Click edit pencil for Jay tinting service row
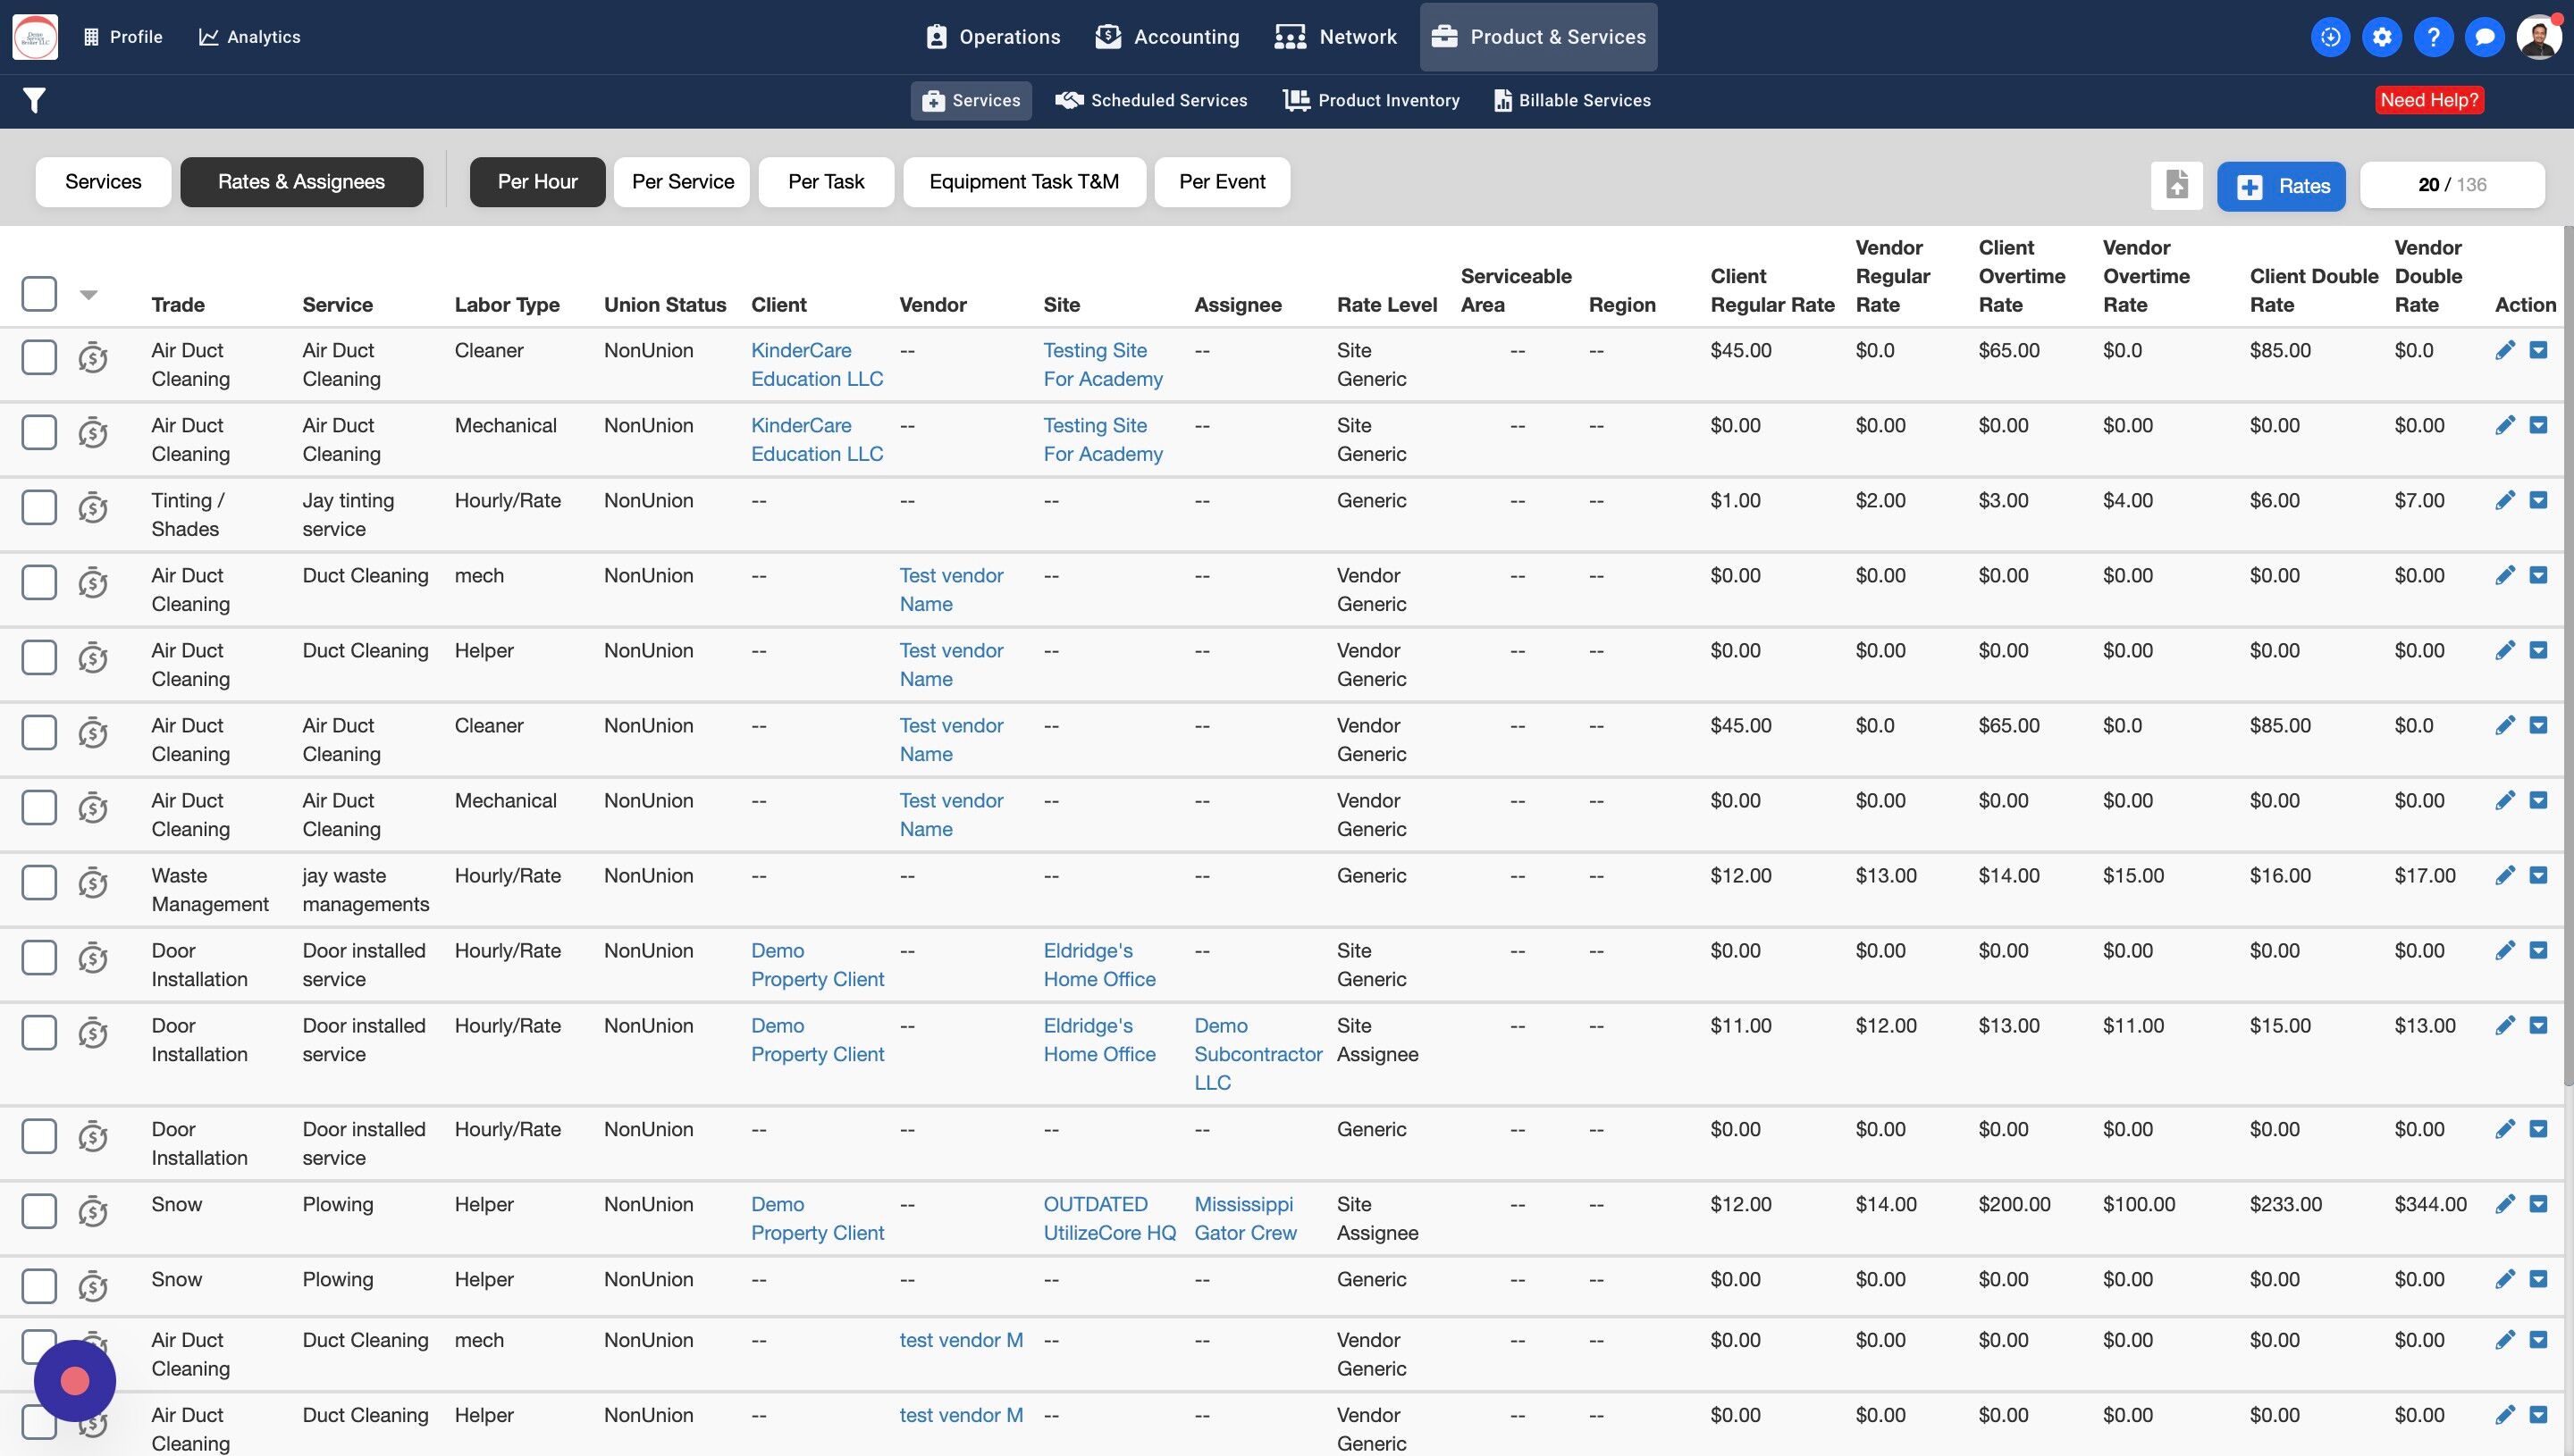This screenshot has height=1456, width=2574. [x=2505, y=500]
